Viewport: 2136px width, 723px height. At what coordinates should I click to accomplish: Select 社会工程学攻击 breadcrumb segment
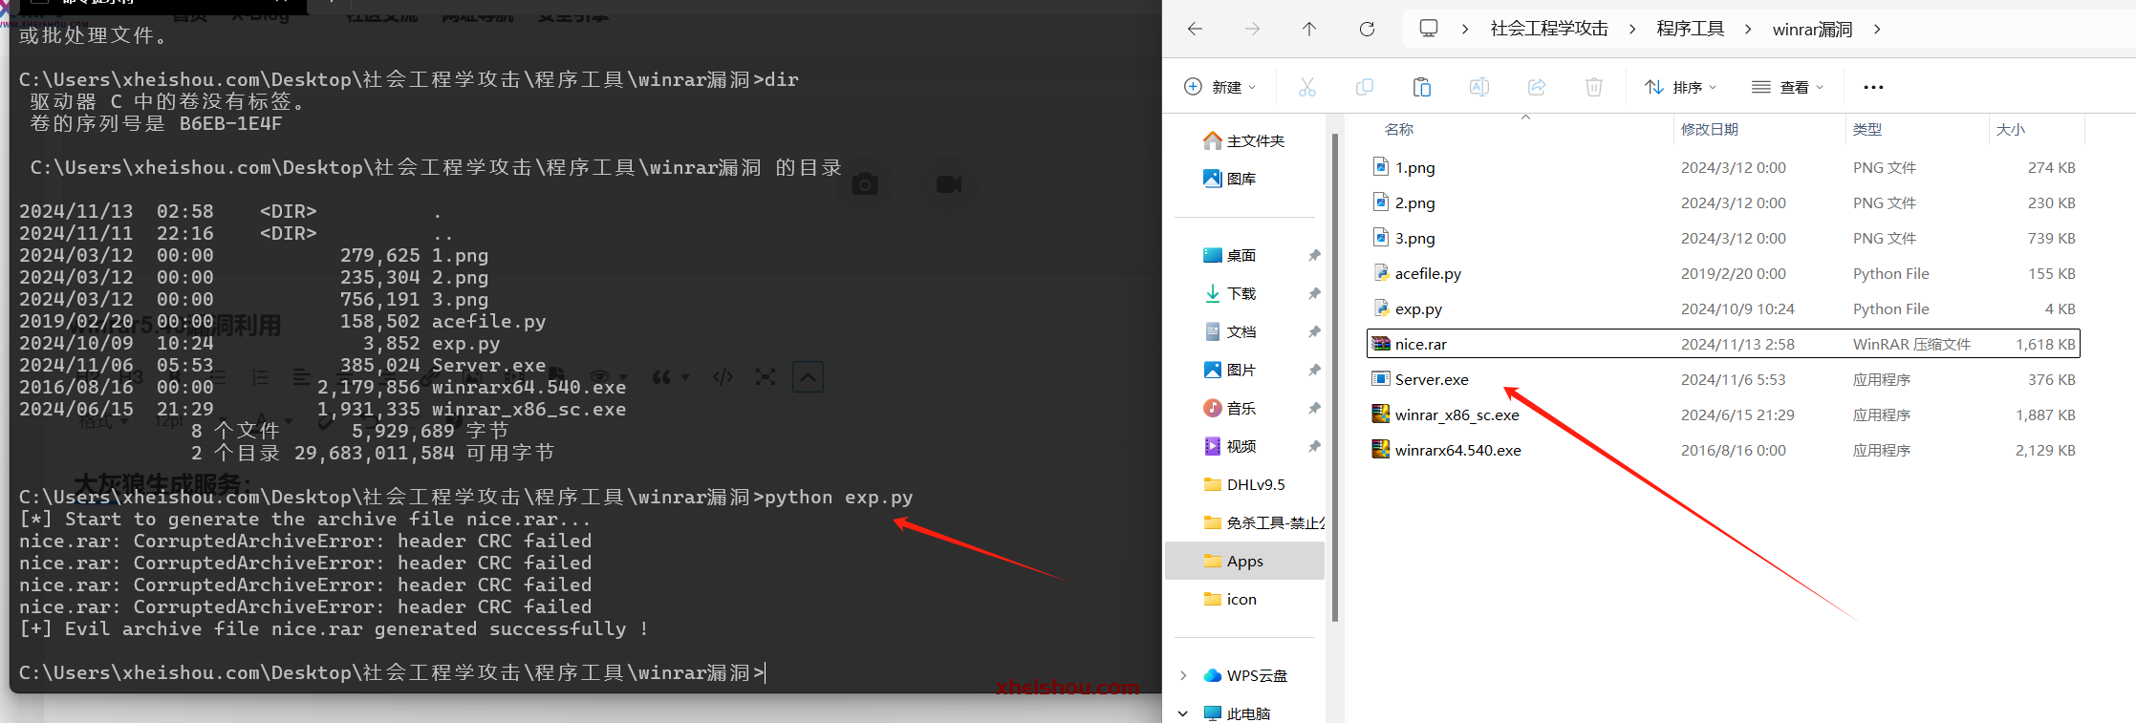pos(1549,29)
